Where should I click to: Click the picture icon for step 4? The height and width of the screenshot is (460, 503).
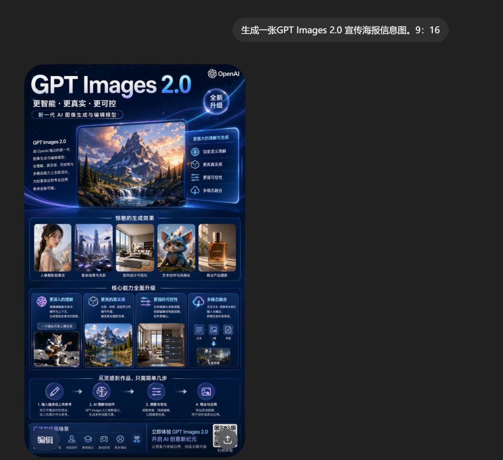pos(206,391)
